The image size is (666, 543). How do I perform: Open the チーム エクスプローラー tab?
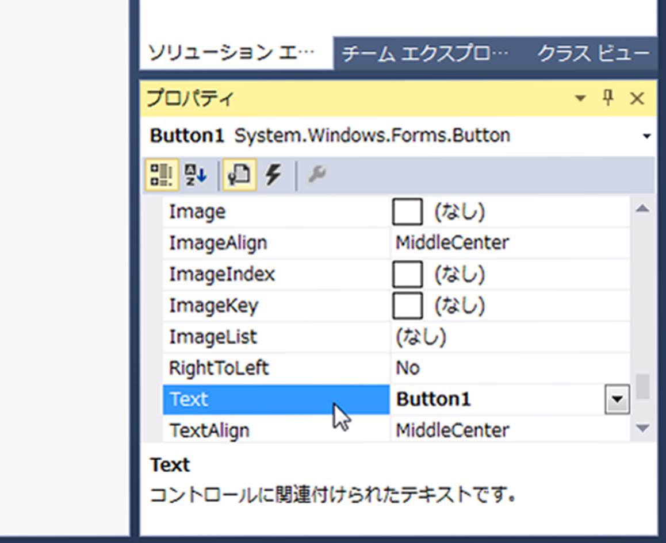[425, 54]
